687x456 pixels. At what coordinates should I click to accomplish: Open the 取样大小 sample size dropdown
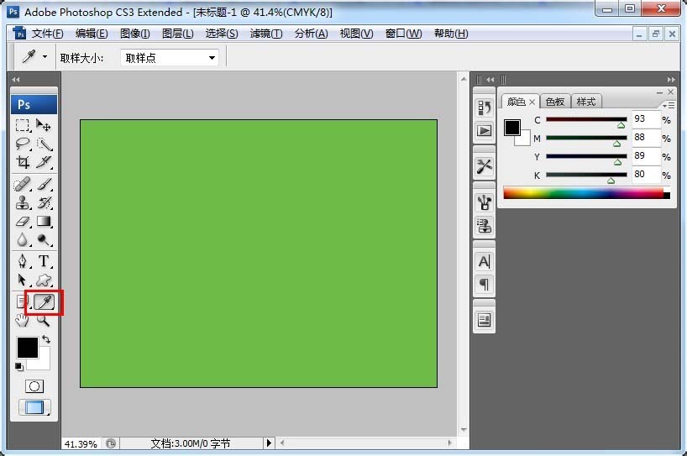tap(171, 58)
